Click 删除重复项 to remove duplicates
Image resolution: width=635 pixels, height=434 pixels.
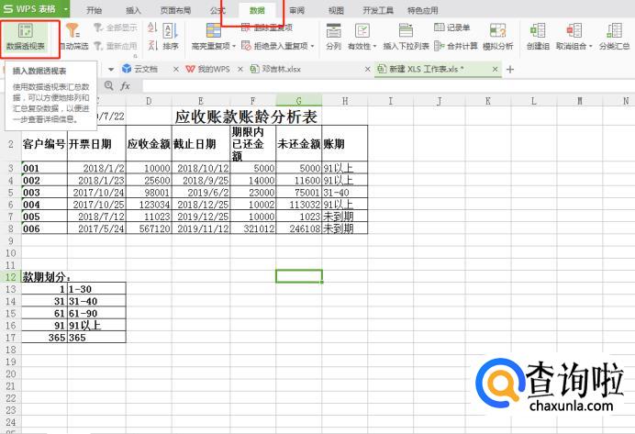pyautogui.click(x=267, y=28)
